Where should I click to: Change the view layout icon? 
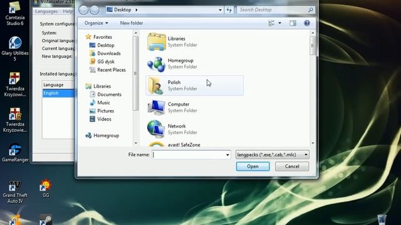tap(271, 23)
